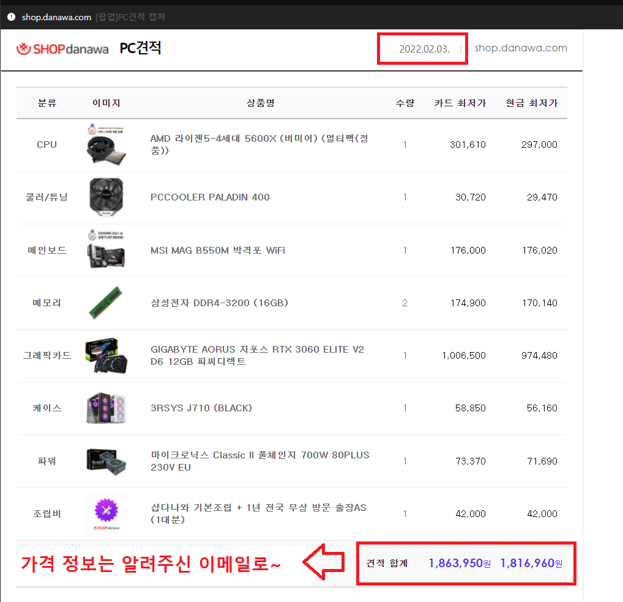This screenshot has width=623, height=602.
Task: Click the memory quantity value 2
Action: 405,303
